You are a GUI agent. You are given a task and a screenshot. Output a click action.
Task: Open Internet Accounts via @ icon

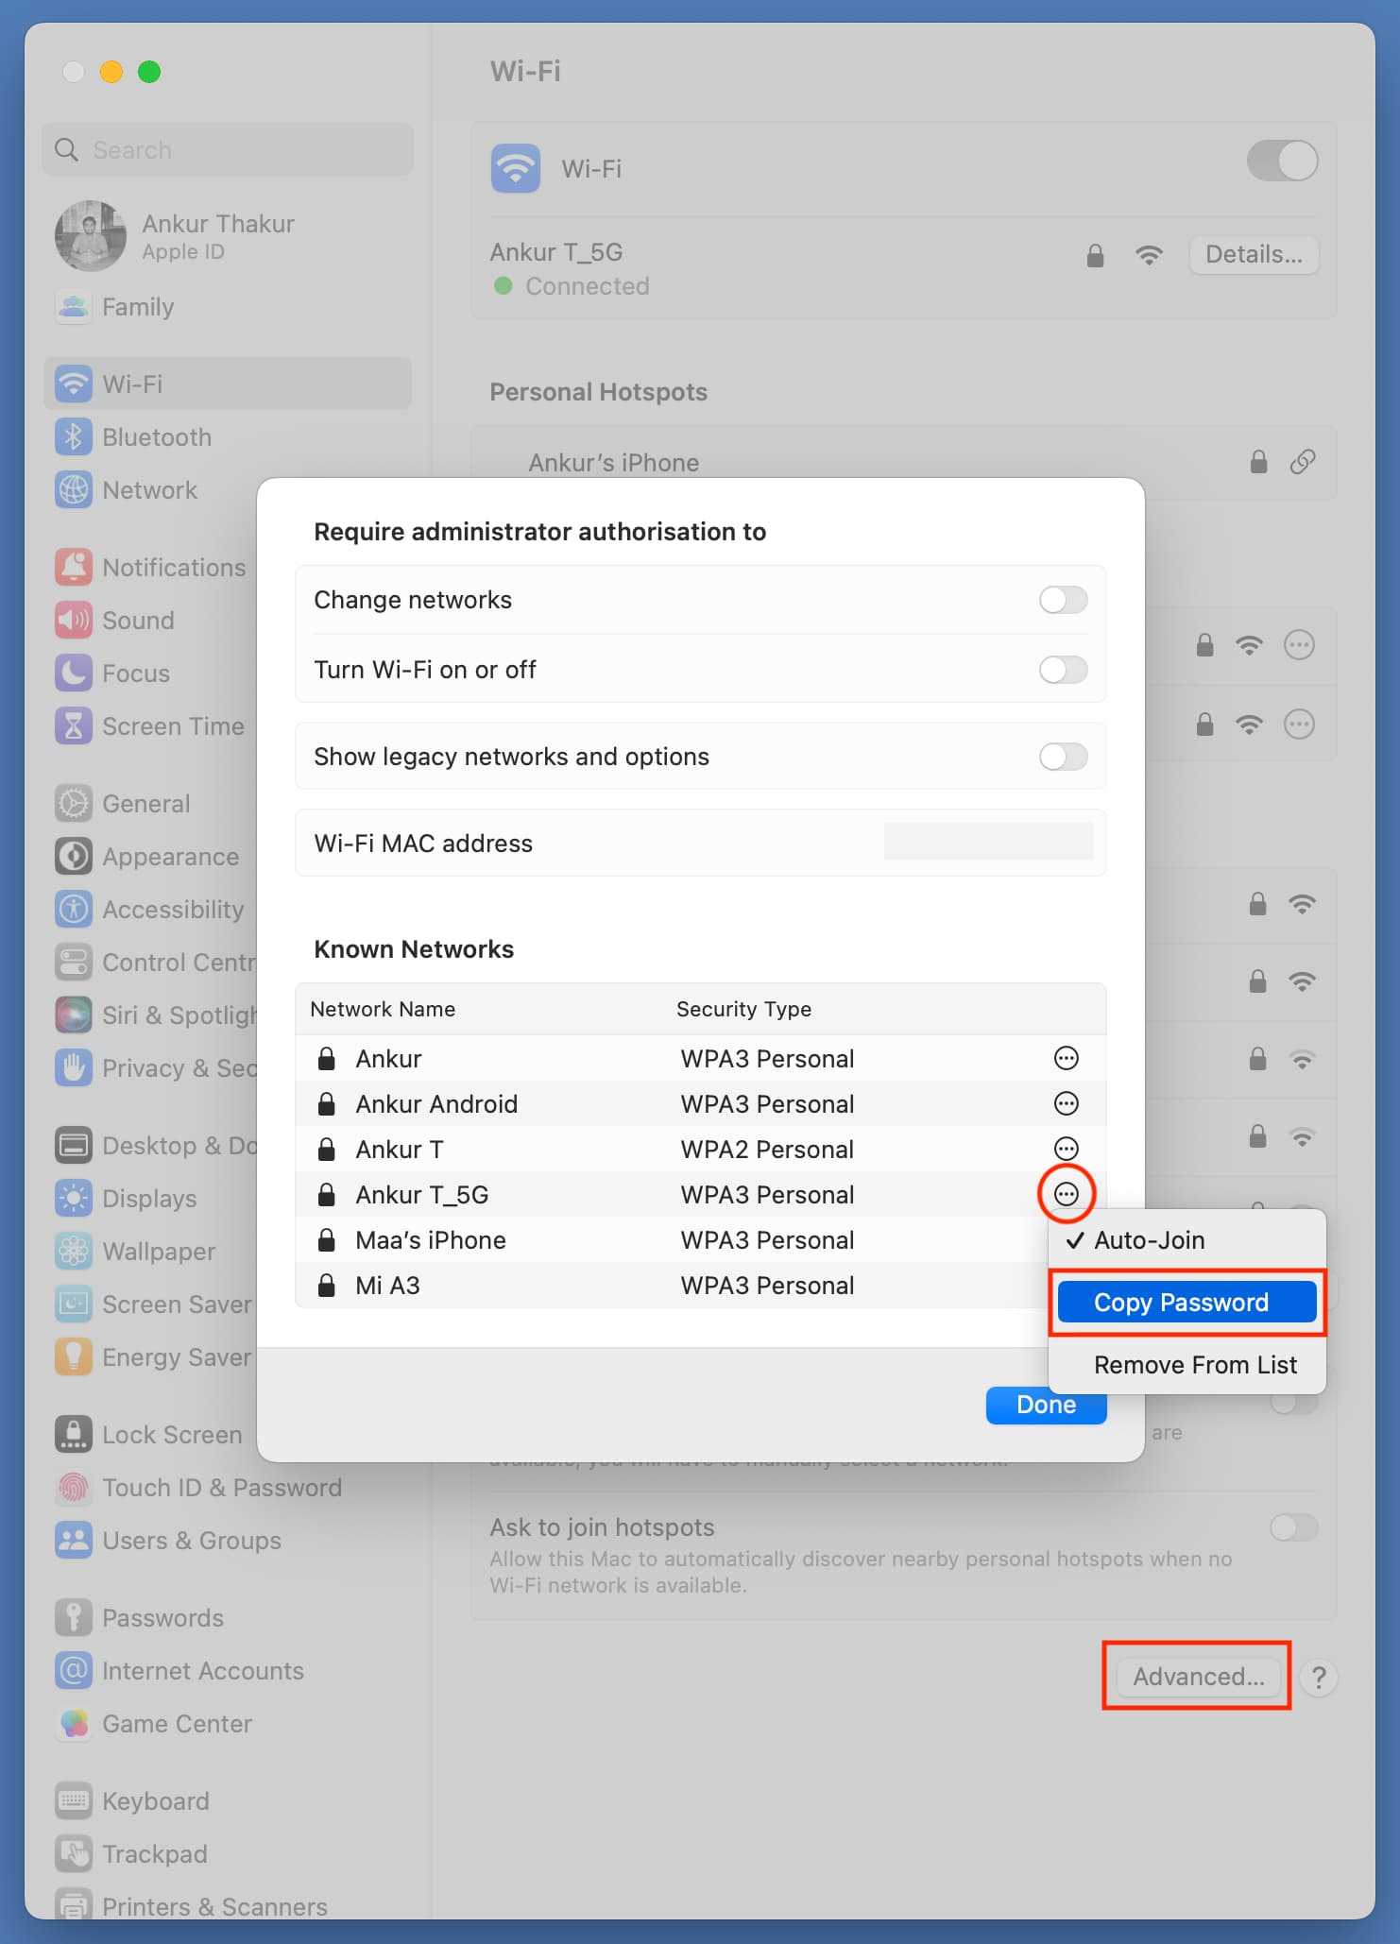point(74,1671)
